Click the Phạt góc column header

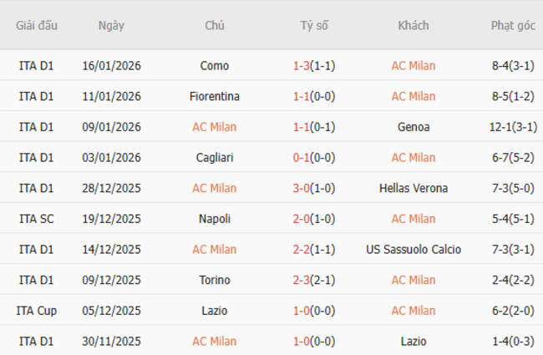[513, 25]
